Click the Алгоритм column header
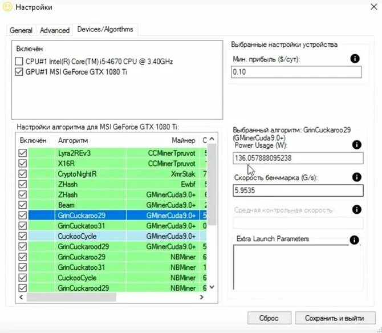The height and width of the screenshot is (333, 382). [x=73, y=141]
